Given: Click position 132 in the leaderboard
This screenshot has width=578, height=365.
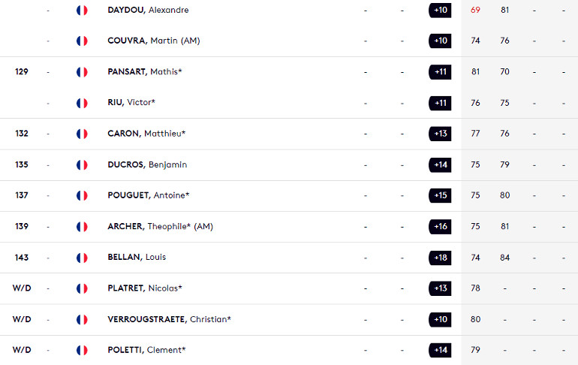Looking at the screenshot, I should click(x=22, y=134).
